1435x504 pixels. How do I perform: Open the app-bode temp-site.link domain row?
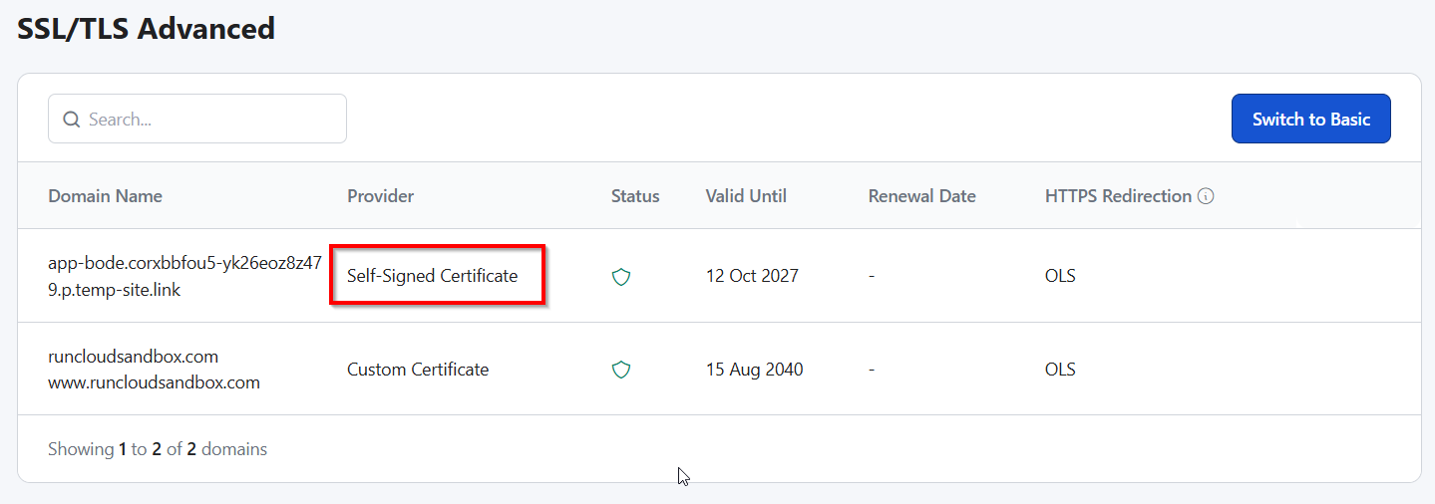click(184, 277)
